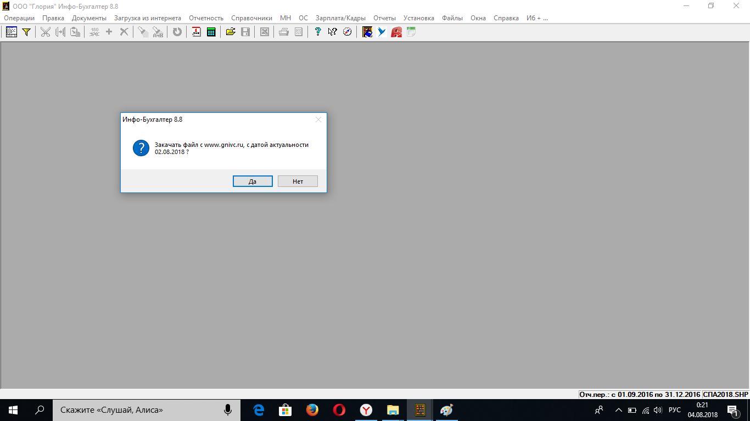750x421 pixels.
Task: Click the flashlight A-B replace icon
Action: point(158,32)
